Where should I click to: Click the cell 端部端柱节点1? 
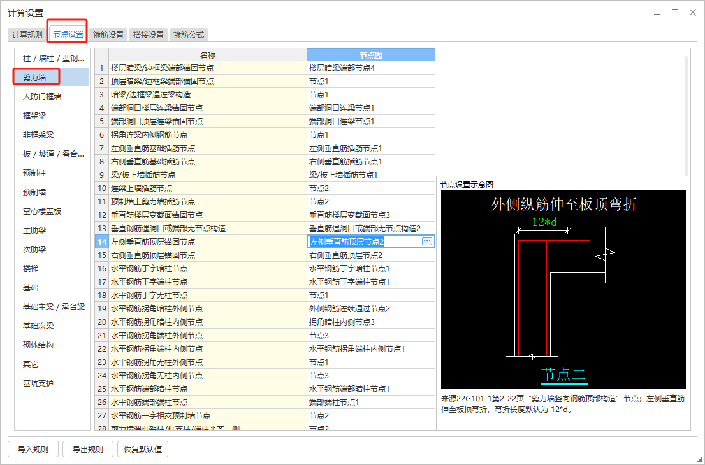[371, 402]
